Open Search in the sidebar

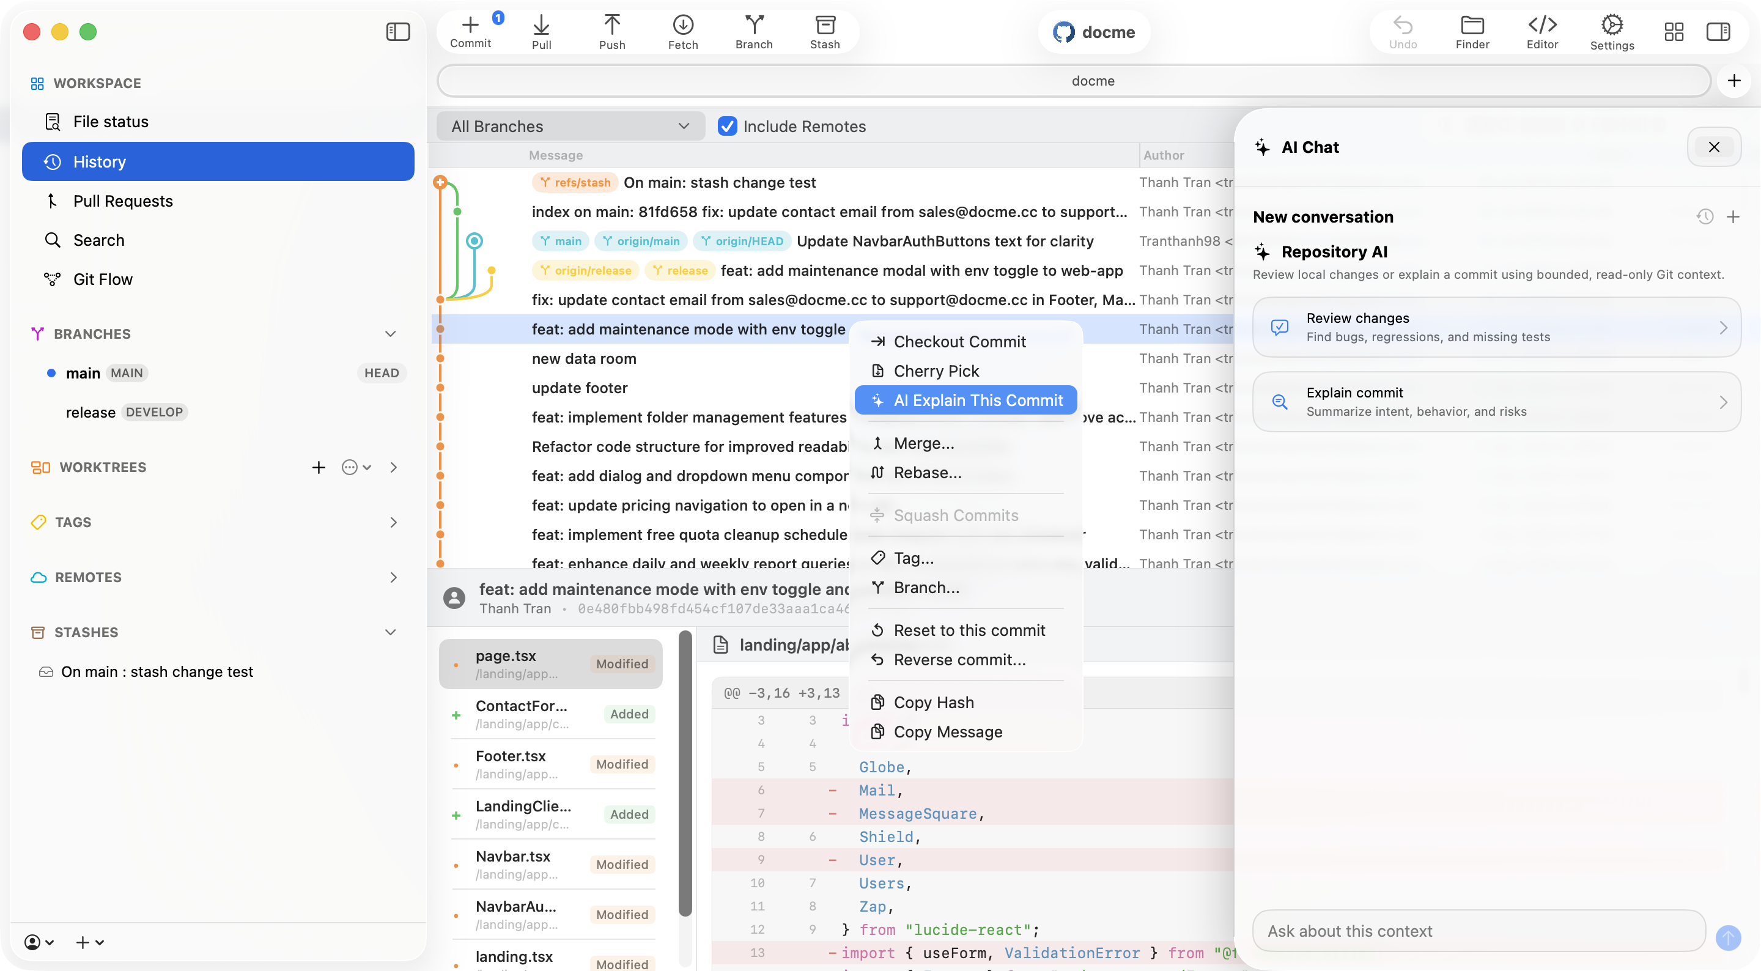[218, 240]
